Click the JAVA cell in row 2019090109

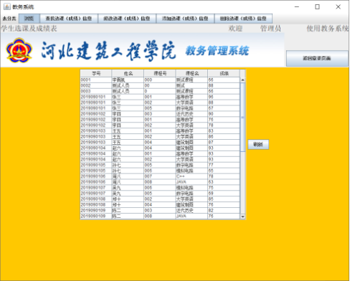(x=192, y=216)
